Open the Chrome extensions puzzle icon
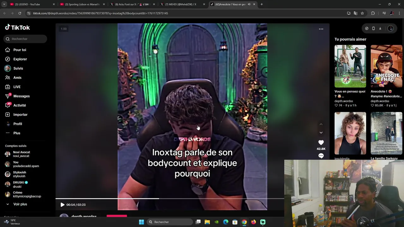 (373, 13)
